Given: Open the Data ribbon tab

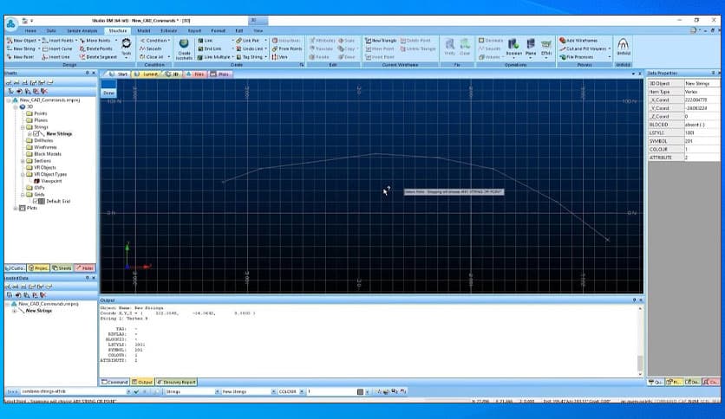Looking at the screenshot, I should (51, 31).
